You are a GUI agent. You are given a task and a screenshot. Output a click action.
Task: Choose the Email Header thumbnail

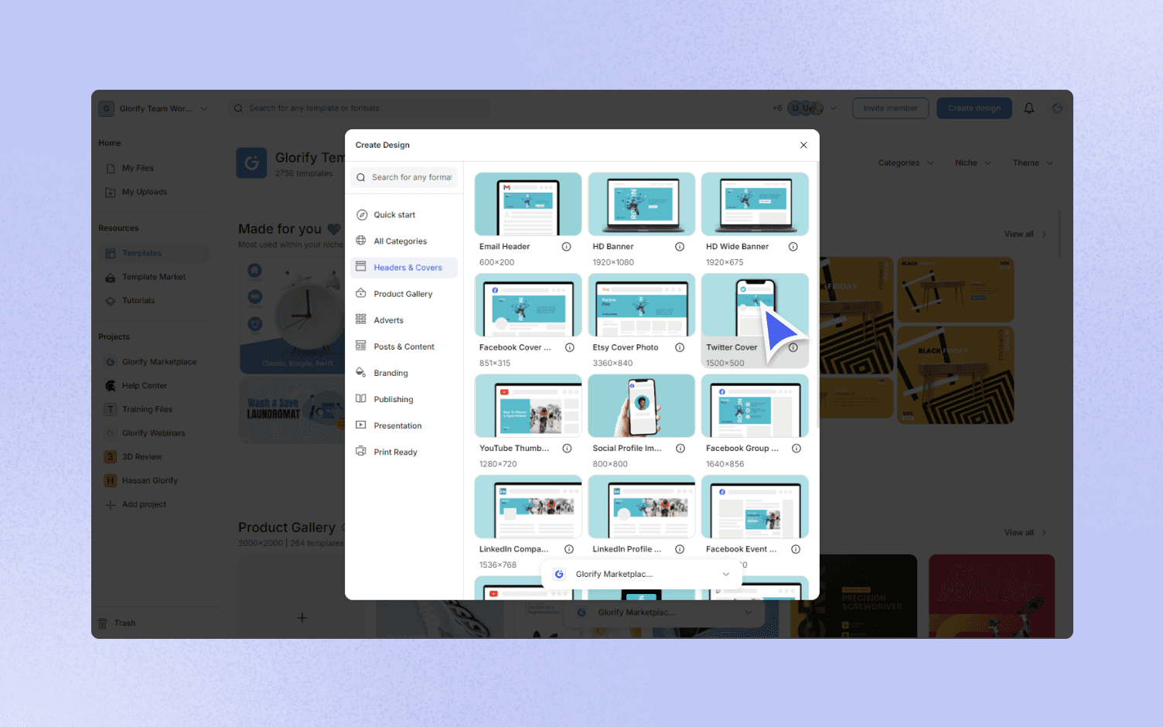528,204
